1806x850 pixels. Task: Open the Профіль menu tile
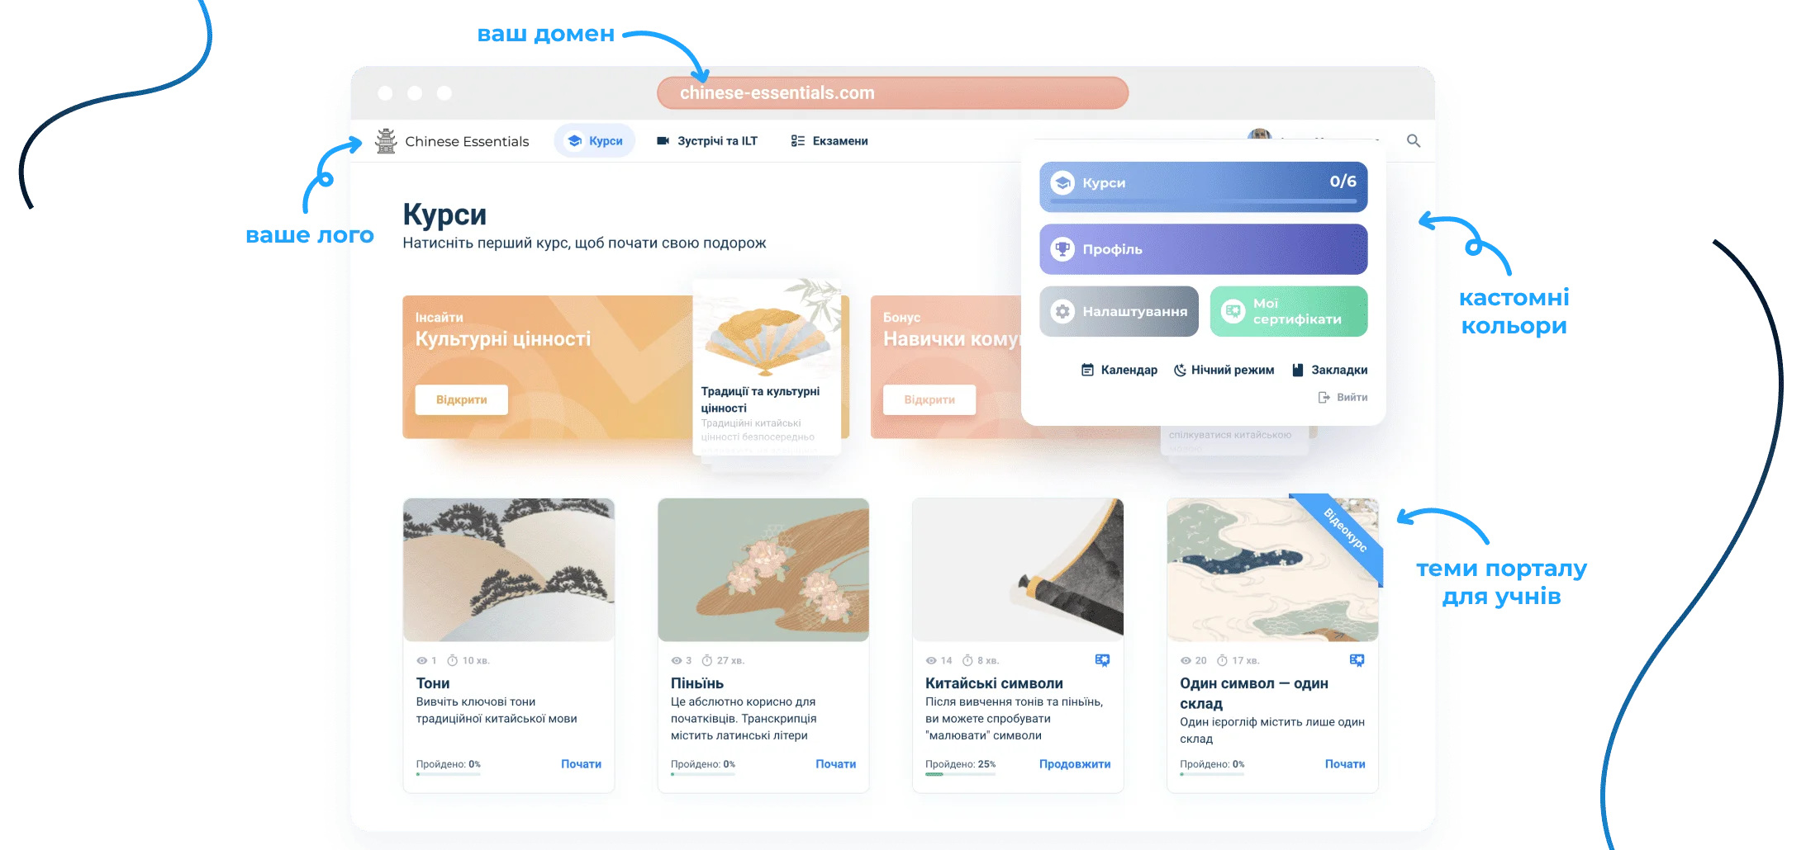(1203, 249)
